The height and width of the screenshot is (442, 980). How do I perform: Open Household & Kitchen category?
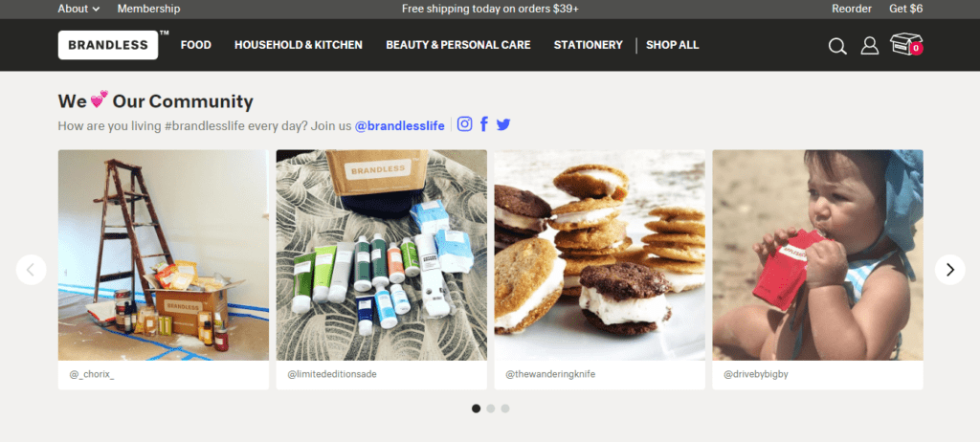(x=299, y=45)
